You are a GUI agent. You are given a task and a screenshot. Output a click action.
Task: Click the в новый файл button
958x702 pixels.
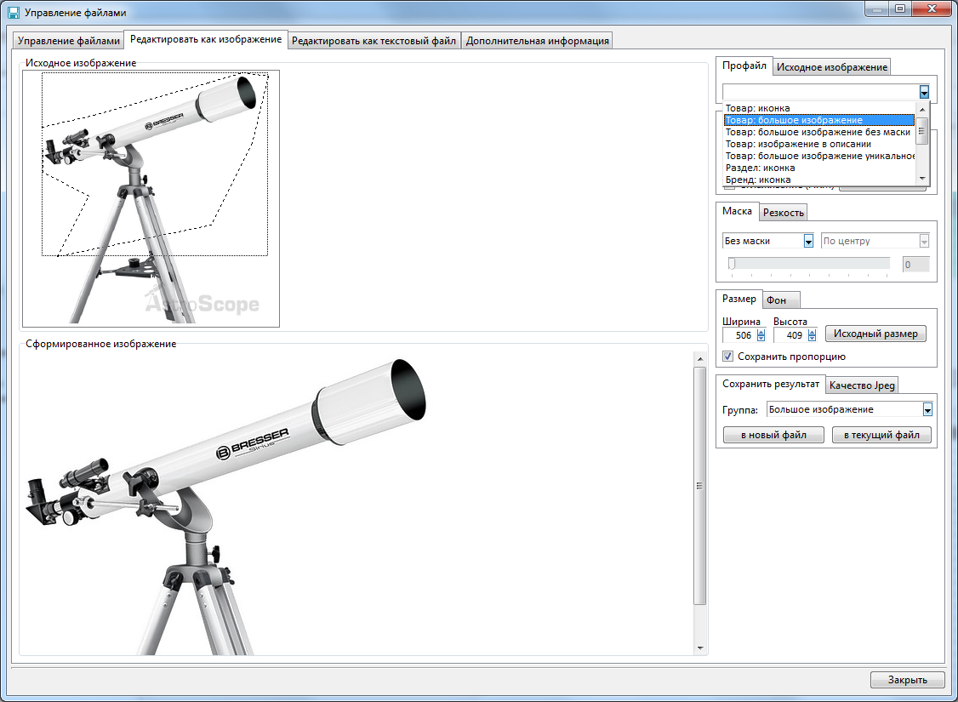pyautogui.click(x=773, y=435)
